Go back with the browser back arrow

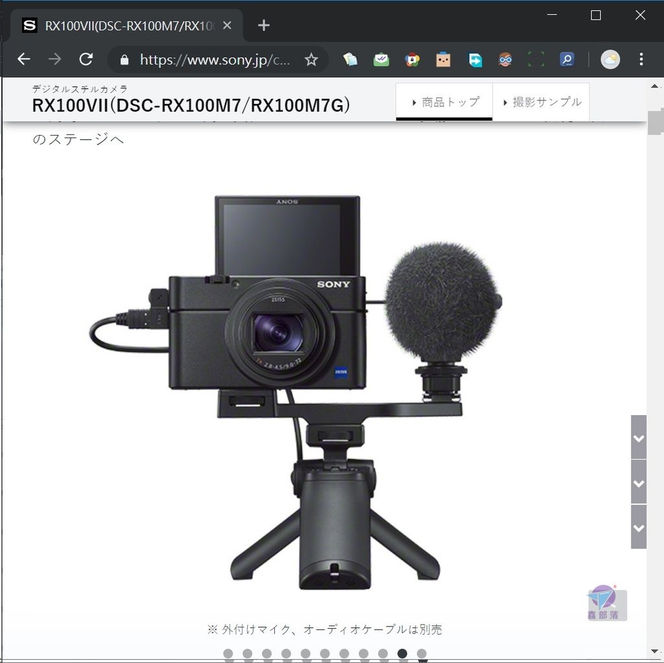[24, 59]
